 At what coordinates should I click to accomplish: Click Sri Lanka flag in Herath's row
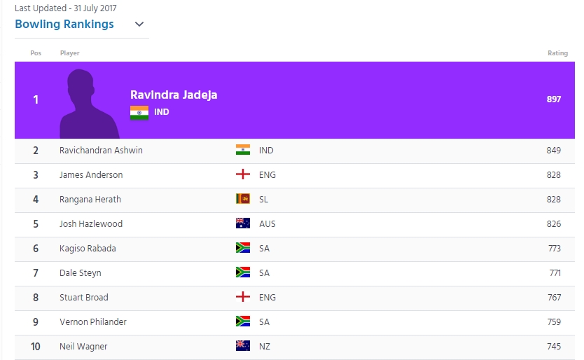click(243, 199)
